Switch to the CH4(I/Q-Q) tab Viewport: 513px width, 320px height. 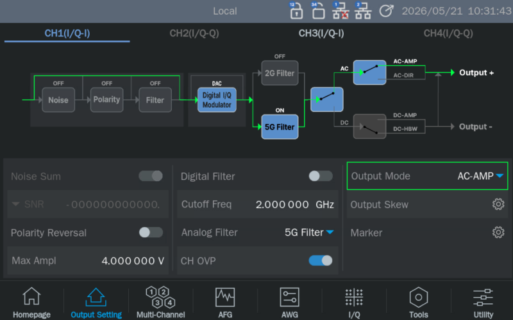point(448,33)
